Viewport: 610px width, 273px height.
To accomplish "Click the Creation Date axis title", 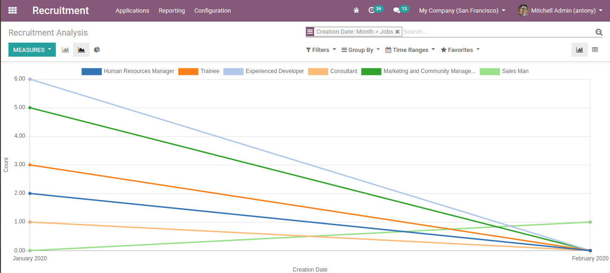I will click(x=310, y=269).
